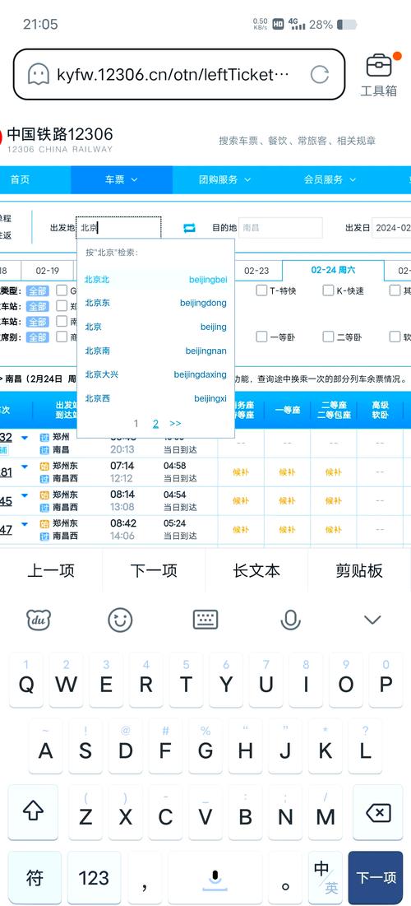Tap the ghost incognito icon in address bar
The image size is (411, 906).
click(39, 75)
